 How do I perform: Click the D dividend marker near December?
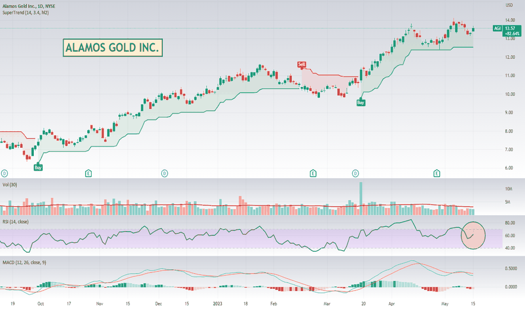(x=164, y=174)
